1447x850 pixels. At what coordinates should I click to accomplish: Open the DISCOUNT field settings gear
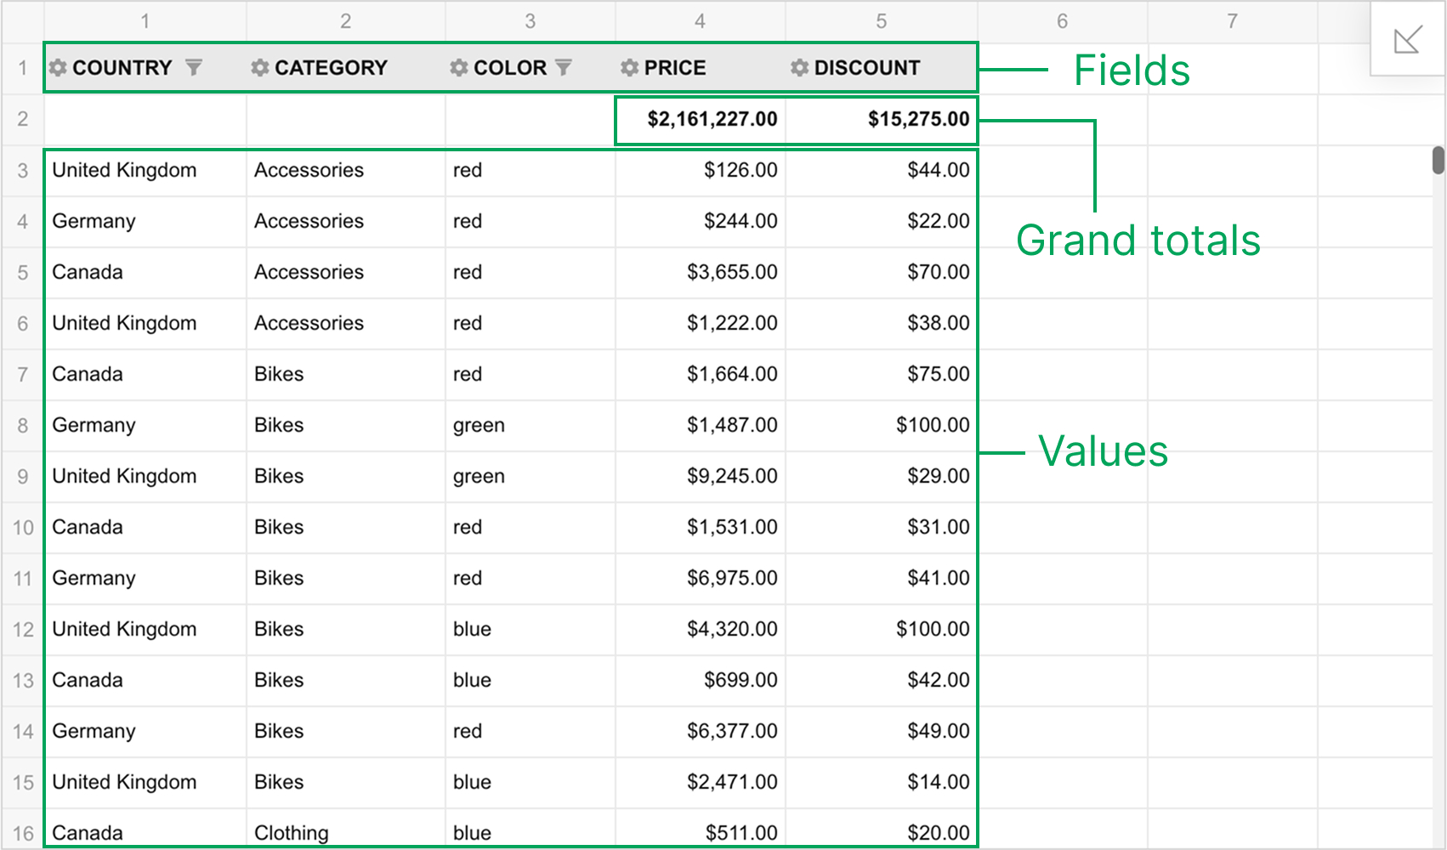pos(797,67)
